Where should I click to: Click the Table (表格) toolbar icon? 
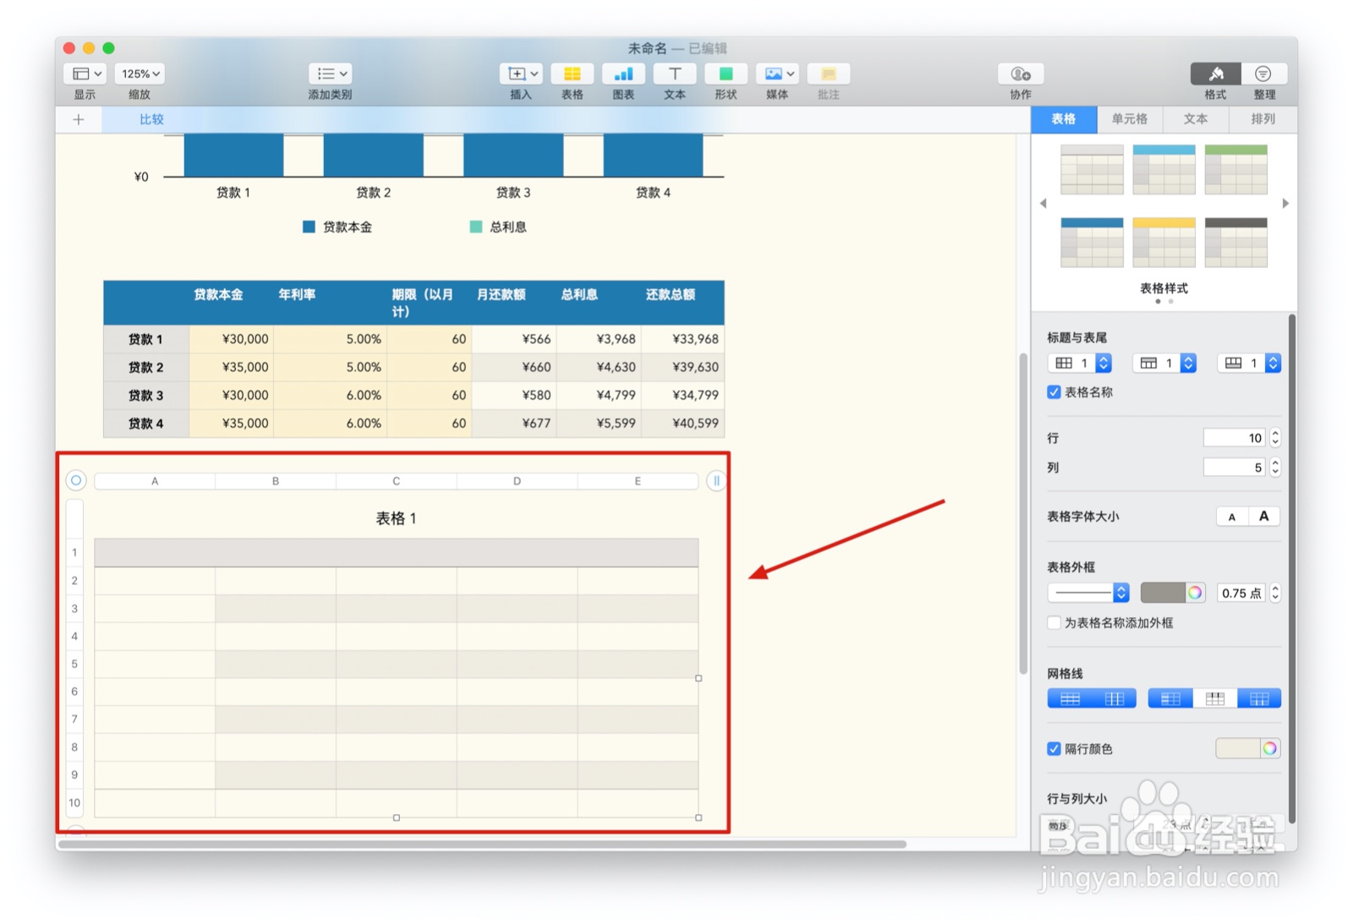572,74
